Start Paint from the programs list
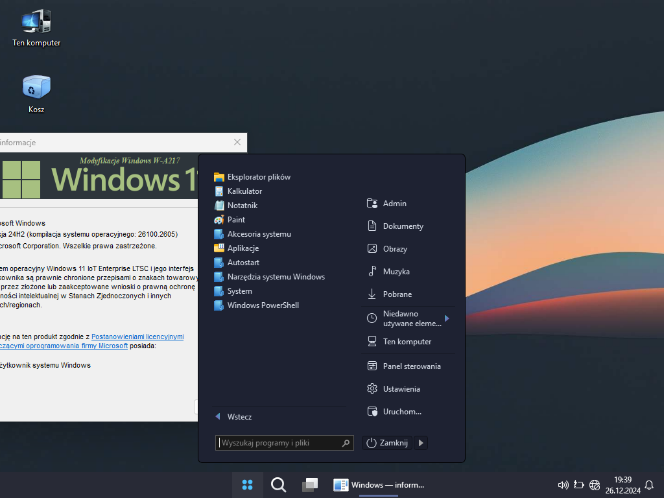The image size is (664, 498). click(236, 220)
